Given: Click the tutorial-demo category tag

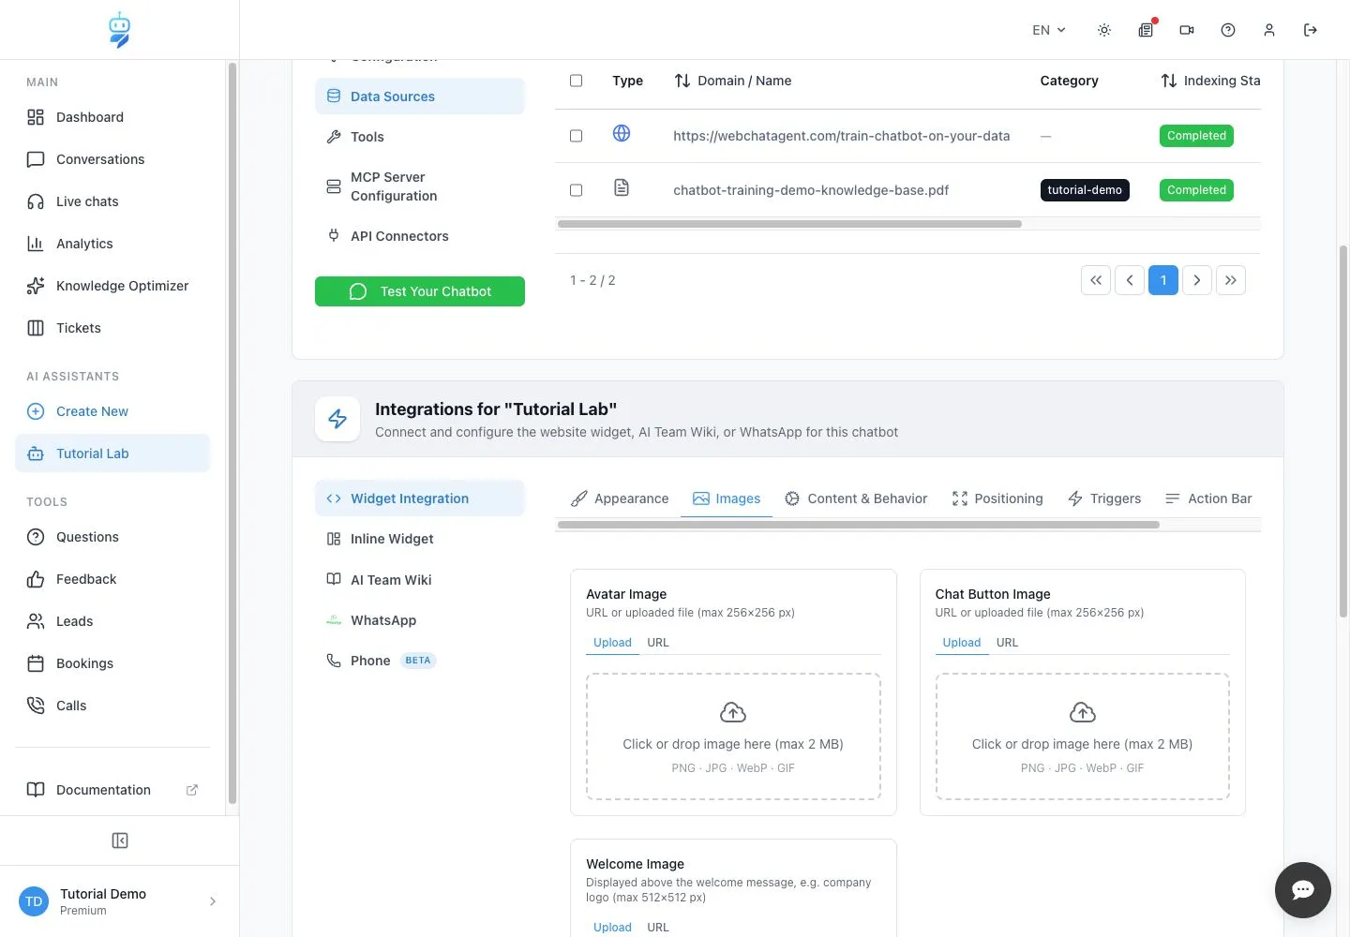Looking at the screenshot, I should click(x=1085, y=190).
